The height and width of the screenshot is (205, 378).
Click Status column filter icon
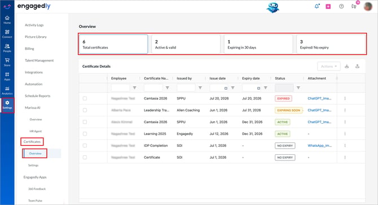click(x=298, y=88)
